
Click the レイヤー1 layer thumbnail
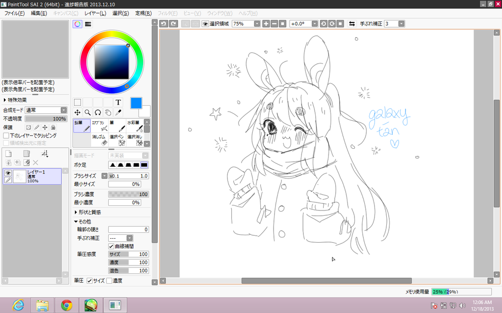coord(19,176)
